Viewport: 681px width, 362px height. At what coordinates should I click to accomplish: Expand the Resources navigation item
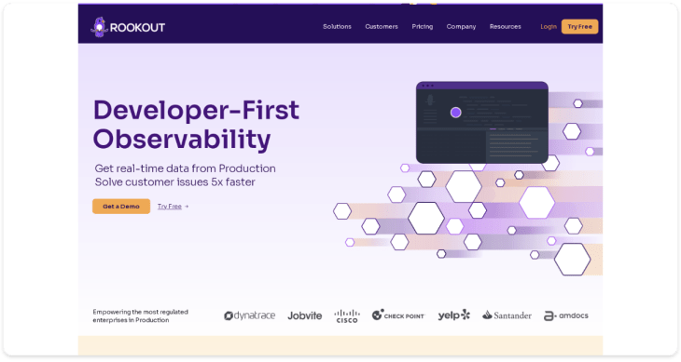point(505,26)
